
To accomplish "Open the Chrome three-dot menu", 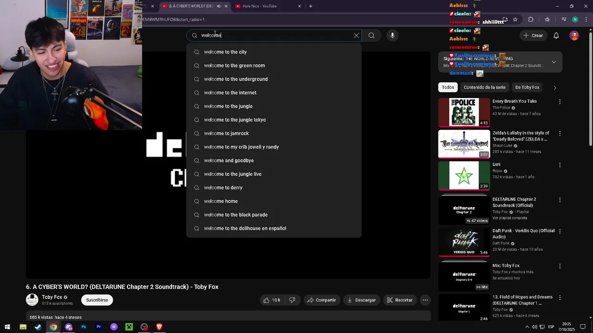I will [585, 19].
